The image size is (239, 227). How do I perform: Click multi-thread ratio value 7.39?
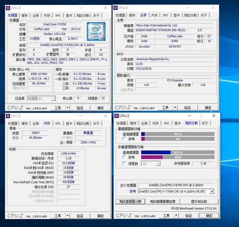(x=203, y=164)
